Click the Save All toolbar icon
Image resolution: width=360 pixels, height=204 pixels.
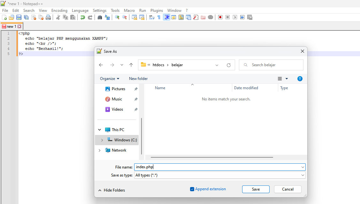26,17
